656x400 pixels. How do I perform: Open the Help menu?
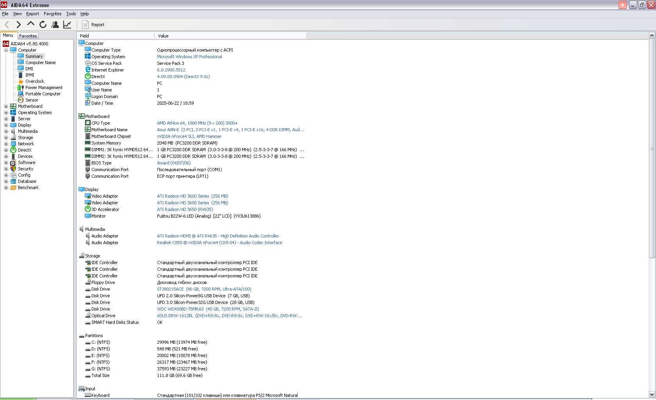click(x=84, y=14)
